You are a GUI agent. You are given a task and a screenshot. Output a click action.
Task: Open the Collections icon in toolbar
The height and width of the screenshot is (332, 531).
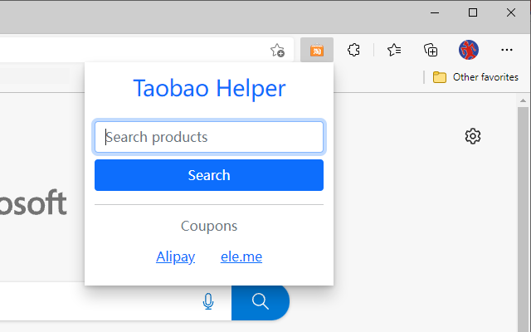(431, 51)
